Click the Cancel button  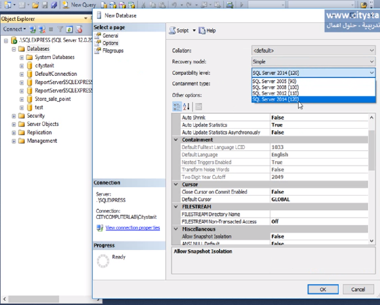358,289
